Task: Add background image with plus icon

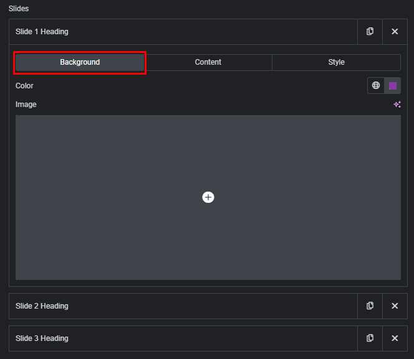Action: pos(208,197)
